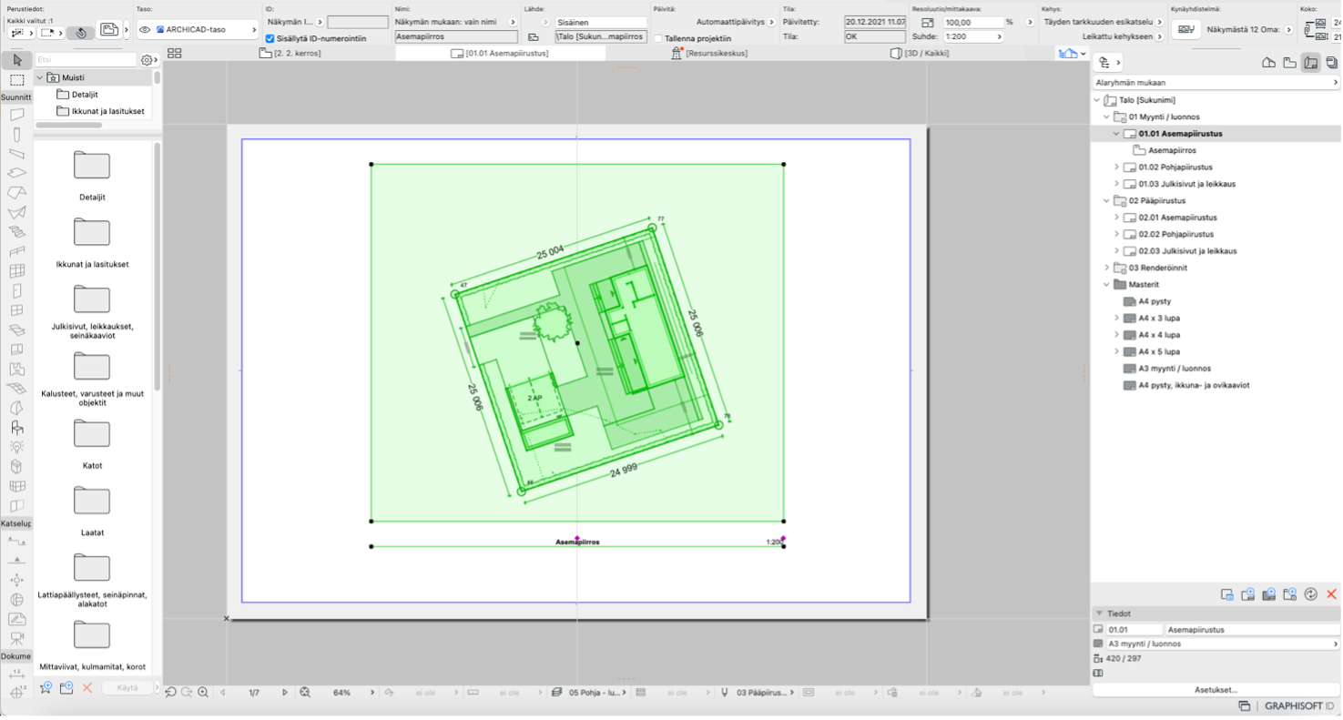Click red delete X in Favorites palette
The width and height of the screenshot is (1343, 720).
87,688
